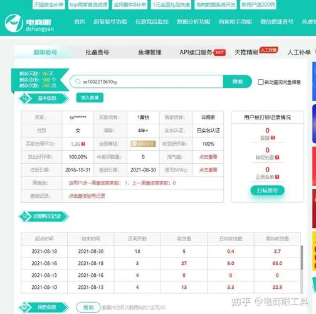The height and width of the screenshot is (314, 316).
Task: Click the 27 received quantity cell
Action: 184,263
